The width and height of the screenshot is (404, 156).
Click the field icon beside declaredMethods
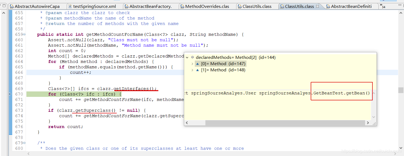[x=192, y=58]
